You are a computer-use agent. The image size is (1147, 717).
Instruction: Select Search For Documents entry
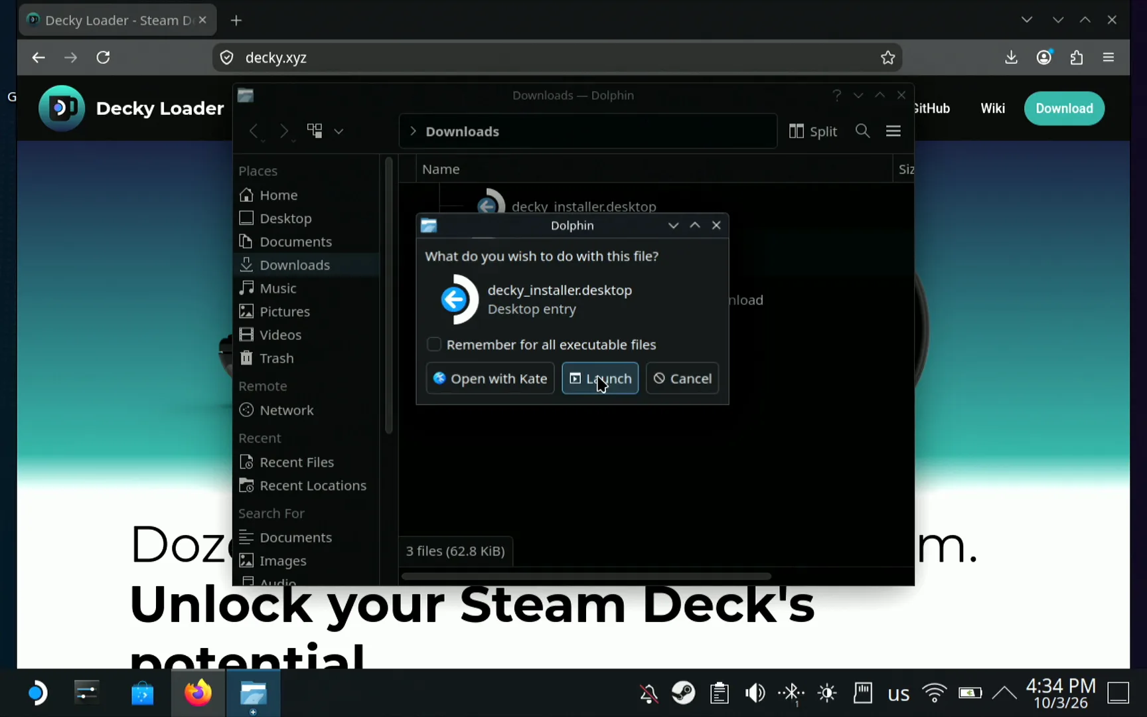coord(307,537)
